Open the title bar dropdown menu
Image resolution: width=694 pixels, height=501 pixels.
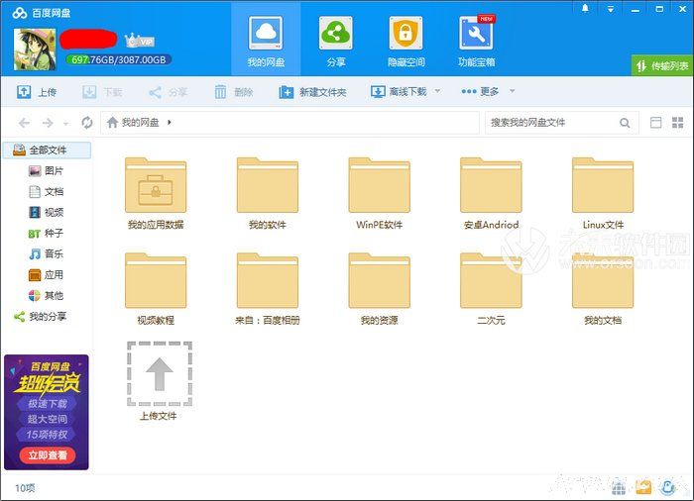(611, 9)
